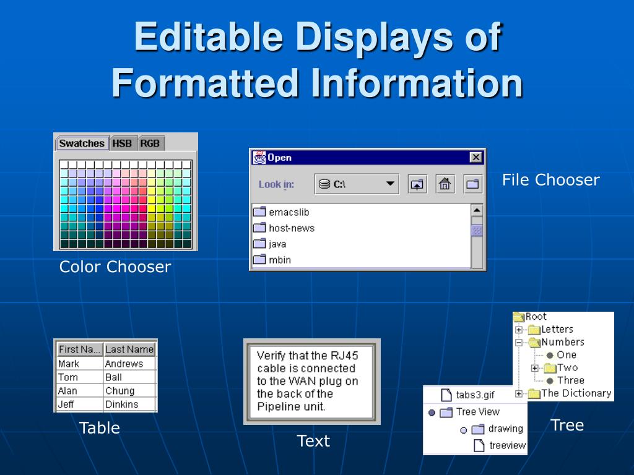This screenshot has width=634, height=475.
Task: Close the Open dialog with X button
Action: (476, 157)
